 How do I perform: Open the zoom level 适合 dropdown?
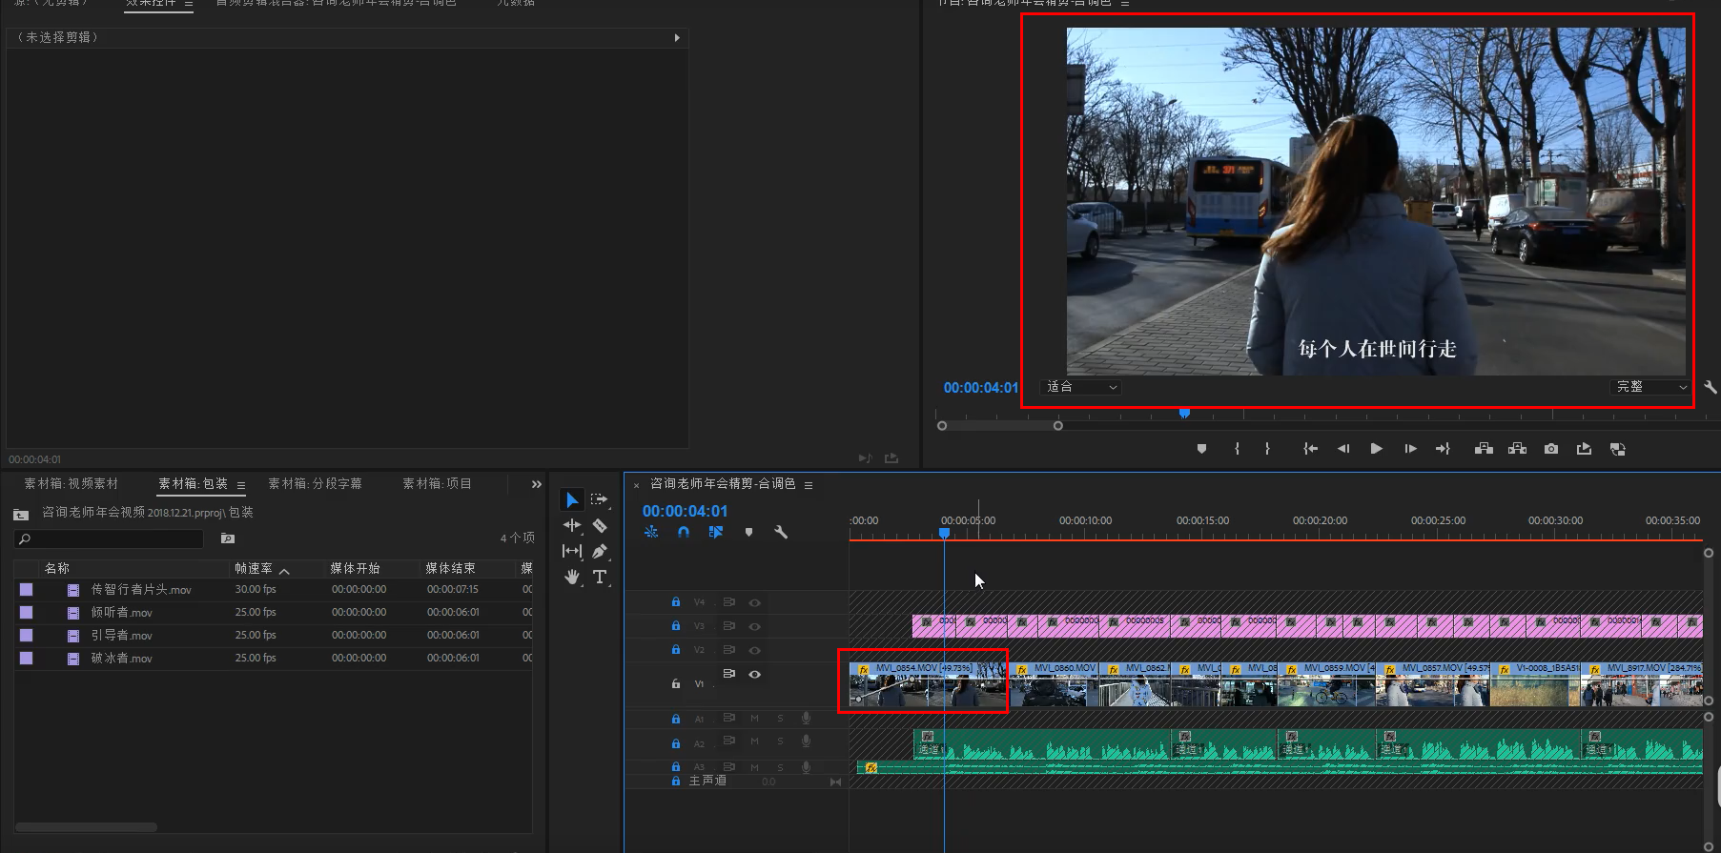tap(1080, 387)
